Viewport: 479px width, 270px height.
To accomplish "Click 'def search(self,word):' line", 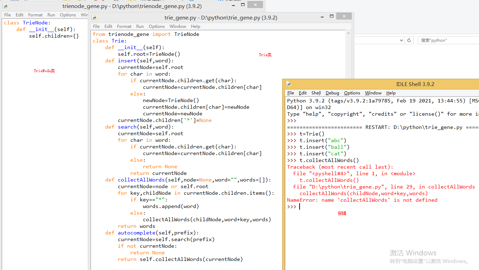I will click(139, 127).
